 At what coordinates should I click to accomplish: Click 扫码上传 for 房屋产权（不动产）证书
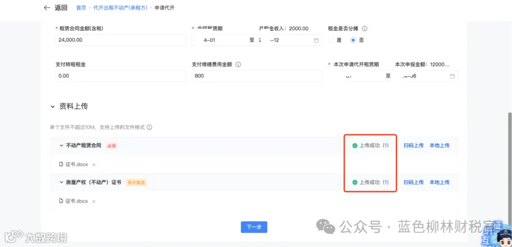[414, 182]
